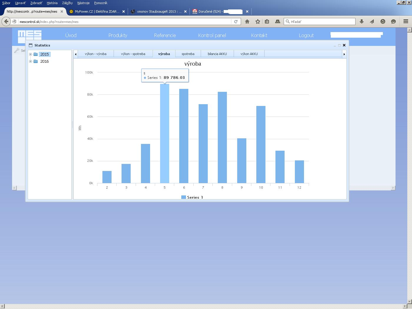Reload the page using the refresh icon

pos(236,21)
